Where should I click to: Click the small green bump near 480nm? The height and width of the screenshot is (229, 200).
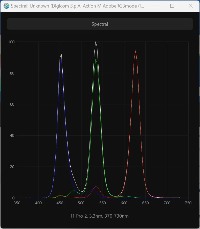coord(74,191)
